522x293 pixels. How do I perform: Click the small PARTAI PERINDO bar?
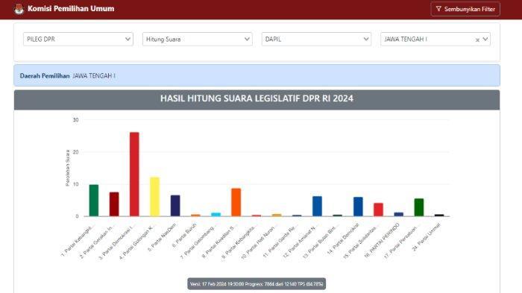[399, 215]
